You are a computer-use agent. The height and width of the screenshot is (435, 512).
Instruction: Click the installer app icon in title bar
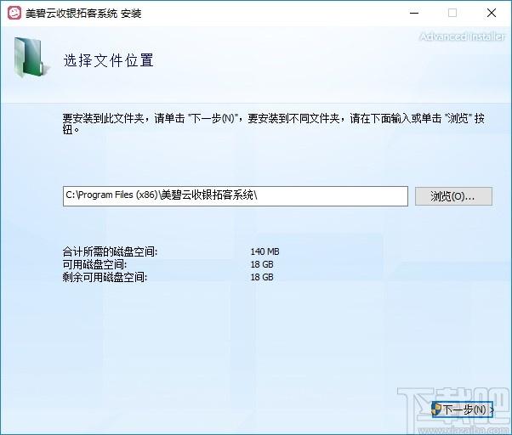coord(14,13)
